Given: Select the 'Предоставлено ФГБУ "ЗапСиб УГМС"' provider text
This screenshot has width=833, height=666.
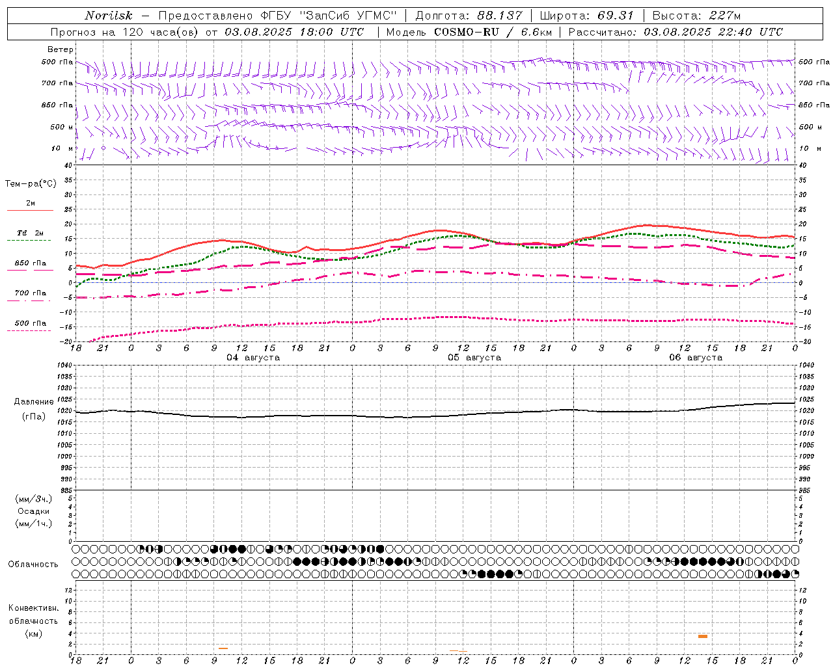Looking at the screenshot, I should tap(278, 16).
